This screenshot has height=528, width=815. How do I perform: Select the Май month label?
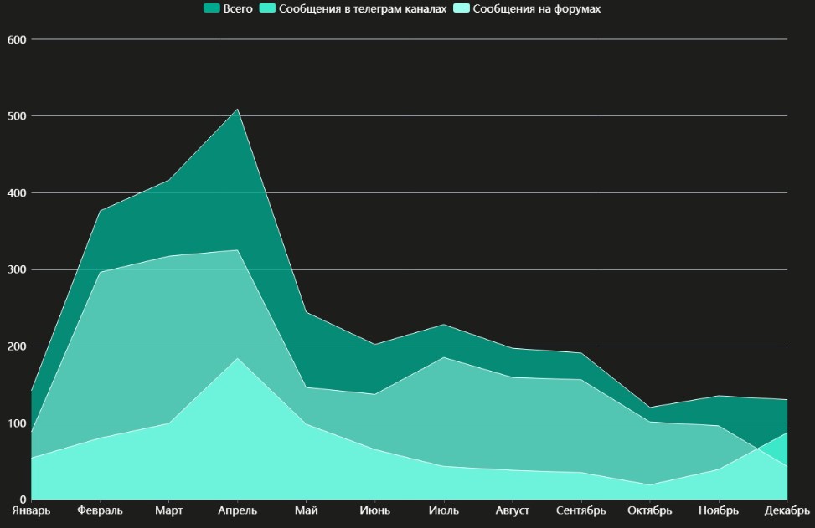[x=306, y=510]
